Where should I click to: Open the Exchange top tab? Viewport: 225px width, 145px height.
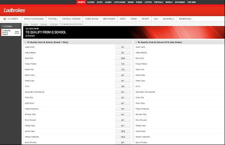click(180, 2)
